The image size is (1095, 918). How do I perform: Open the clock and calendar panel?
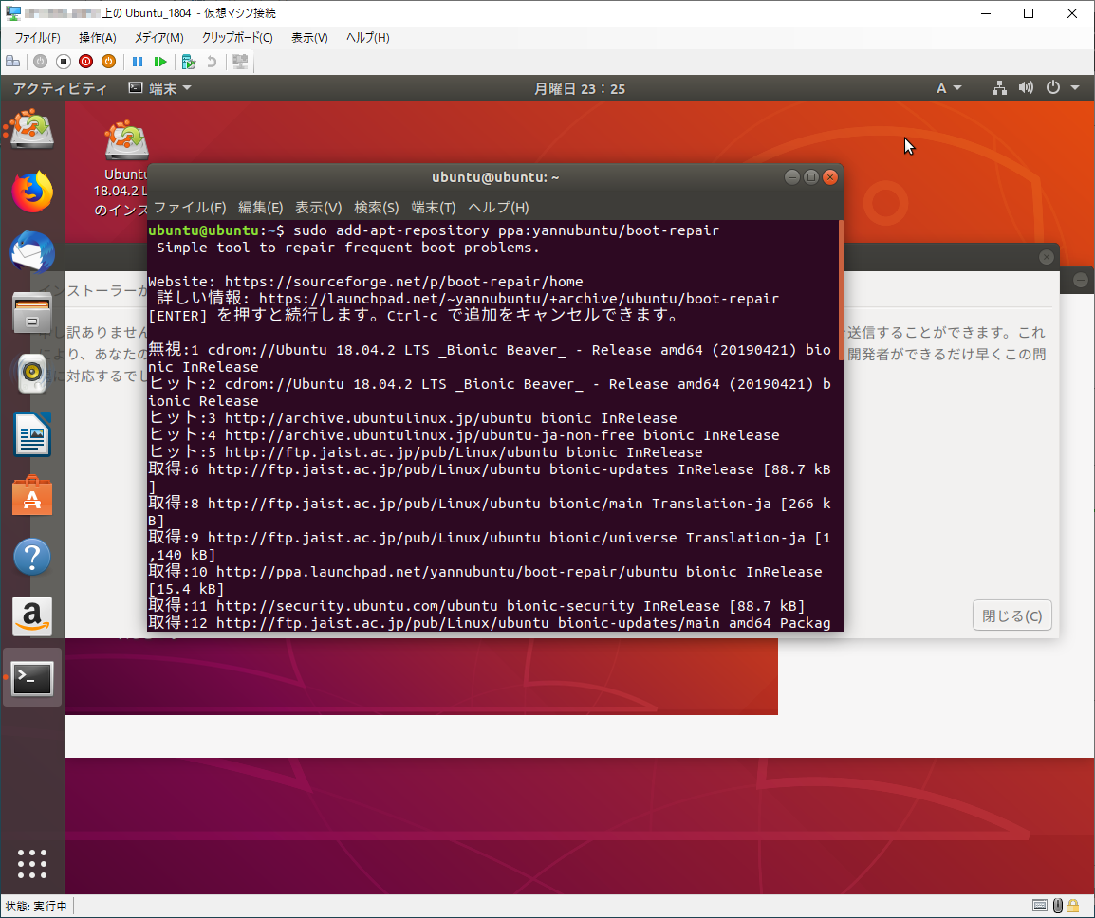pos(580,88)
